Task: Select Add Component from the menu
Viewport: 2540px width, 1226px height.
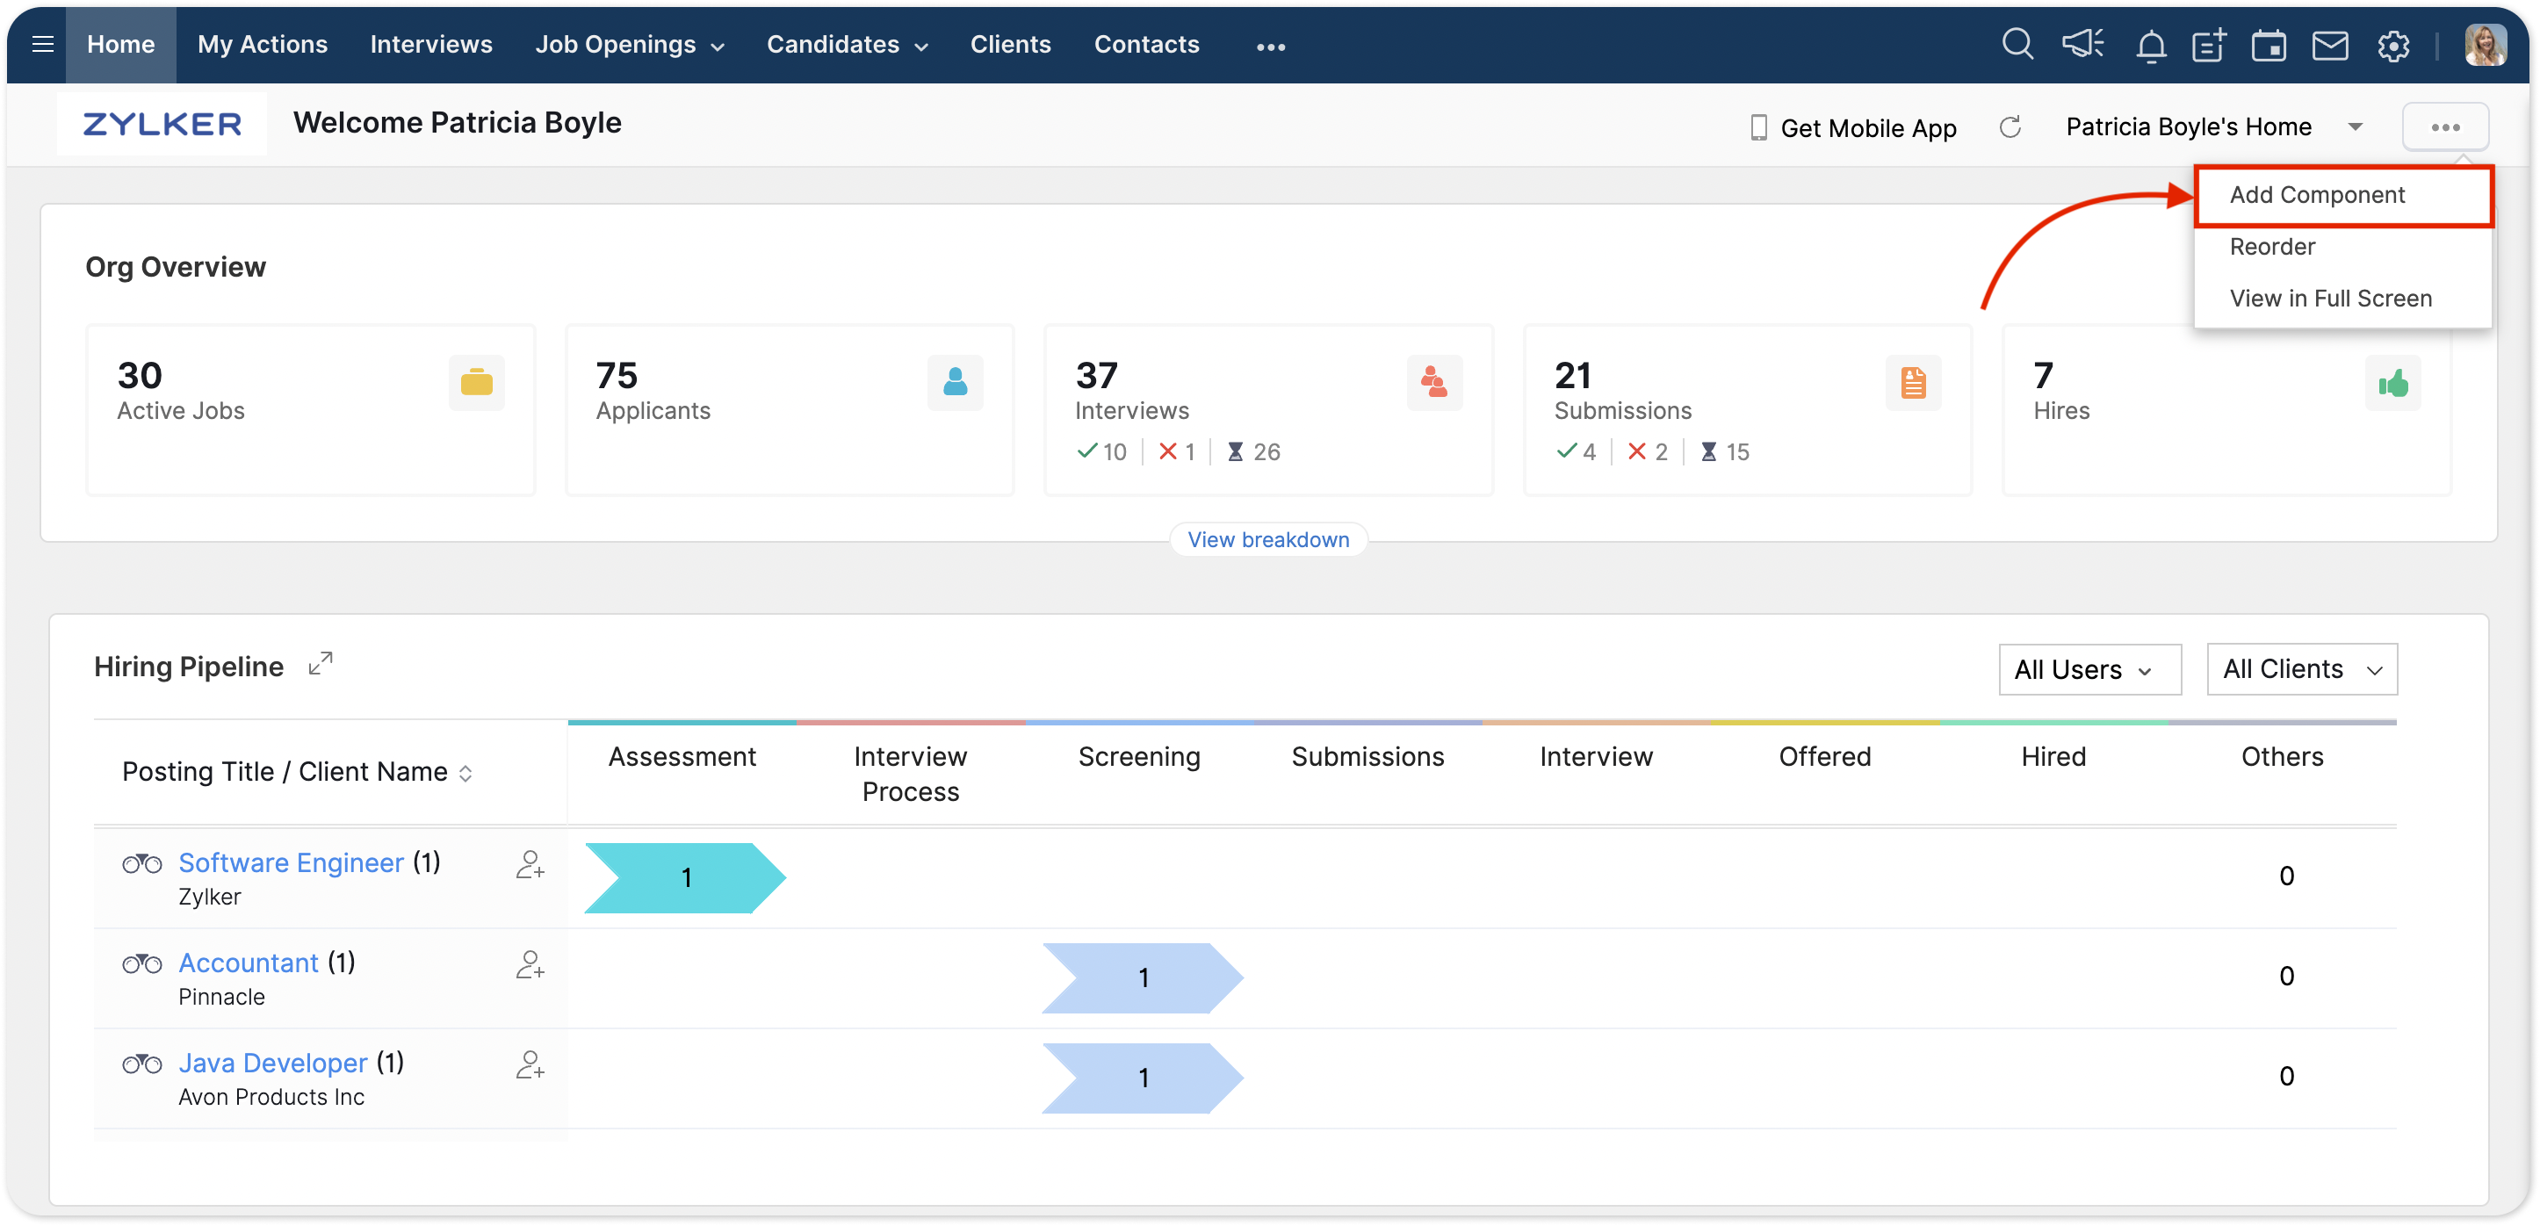Action: (x=2317, y=195)
